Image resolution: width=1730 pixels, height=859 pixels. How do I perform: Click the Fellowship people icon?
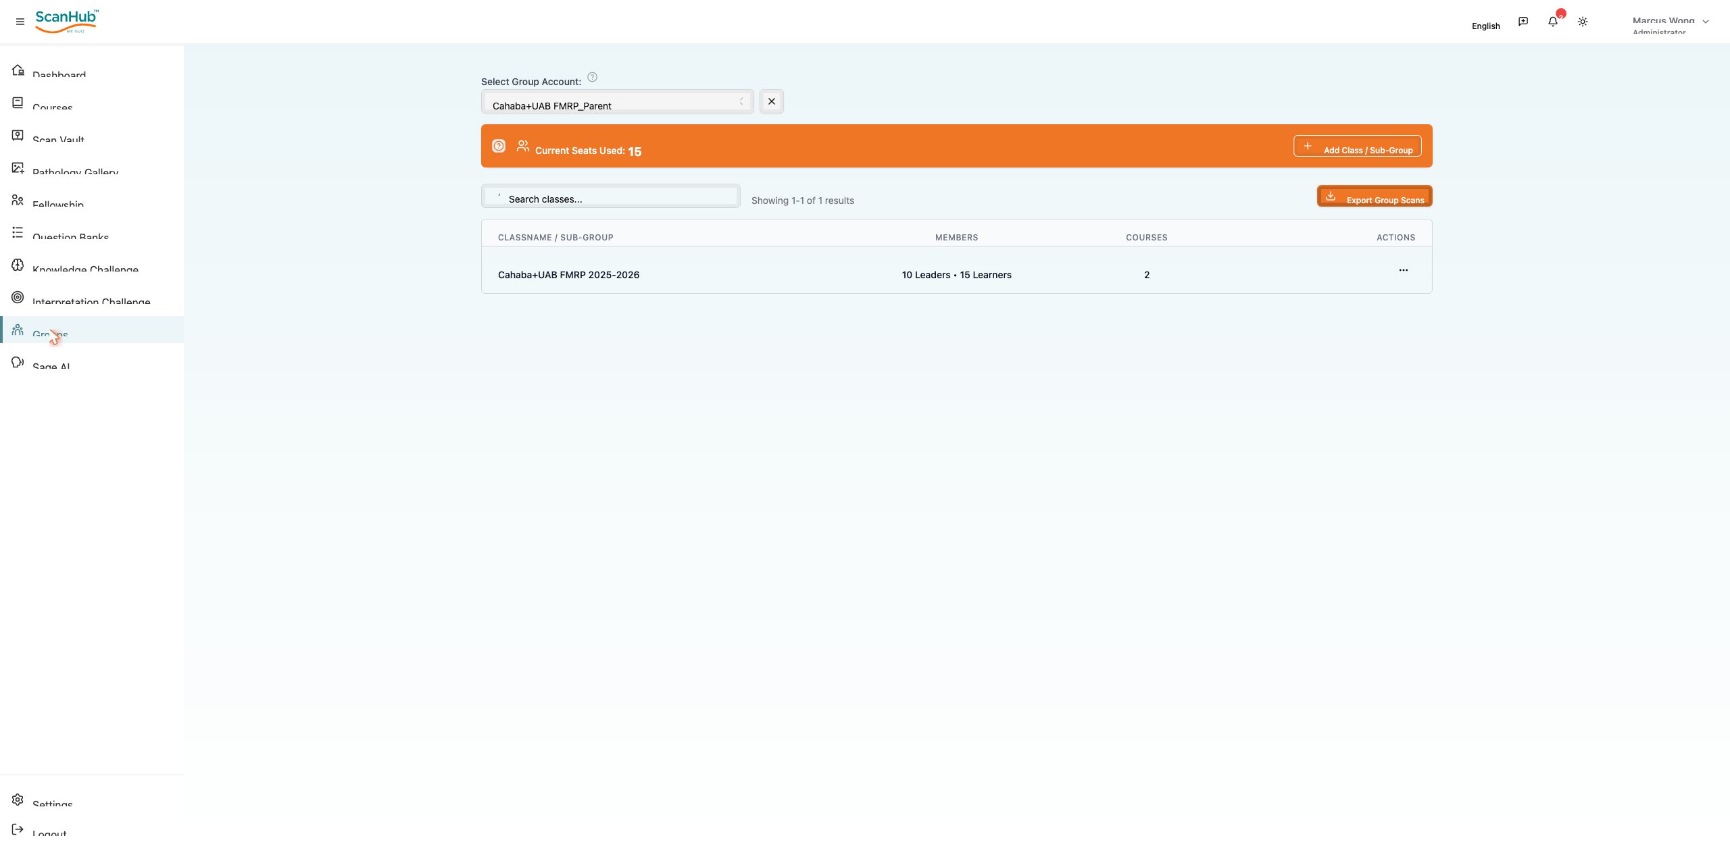18,200
